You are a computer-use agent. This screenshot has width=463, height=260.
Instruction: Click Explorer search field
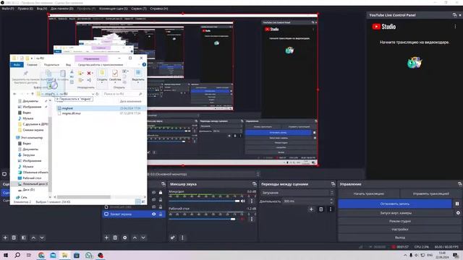pyautogui.click(x=123, y=94)
